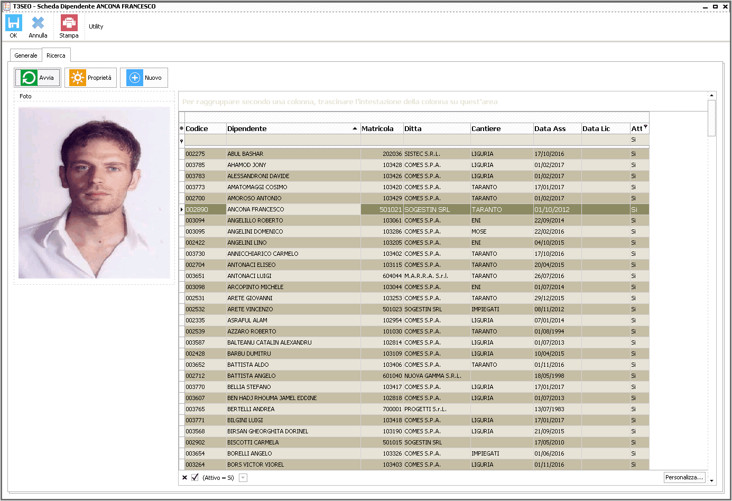The image size is (732, 501).
Task: Click the Personalizza... filter button
Action: (x=684, y=477)
